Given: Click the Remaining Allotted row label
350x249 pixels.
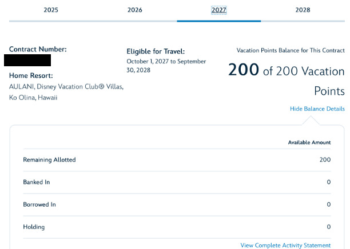Looking at the screenshot, I should tap(49, 160).
